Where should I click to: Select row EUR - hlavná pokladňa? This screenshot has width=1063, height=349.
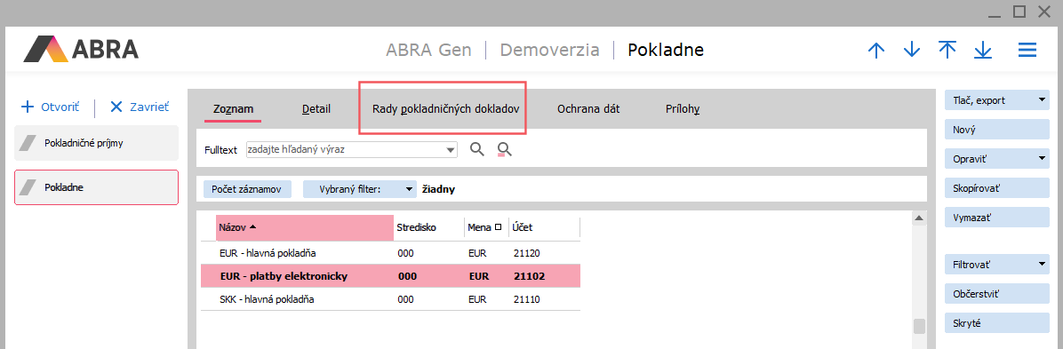point(390,253)
